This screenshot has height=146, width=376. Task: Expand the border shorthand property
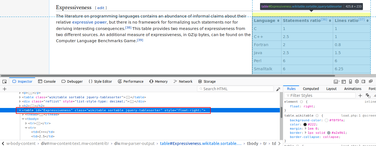pyautogui.click(x=306, y=133)
